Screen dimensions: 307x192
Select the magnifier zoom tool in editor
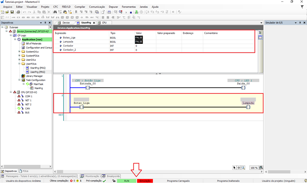[243, 168]
